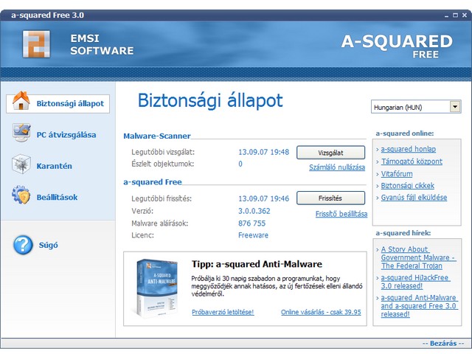The height and width of the screenshot is (354, 472).
Task: Click the signature count 876 755
Action: [252, 223]
